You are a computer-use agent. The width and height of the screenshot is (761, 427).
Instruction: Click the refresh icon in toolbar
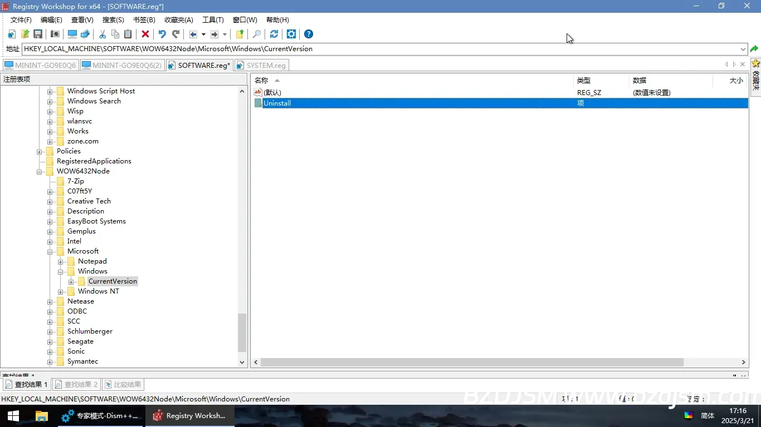[274, 34]
